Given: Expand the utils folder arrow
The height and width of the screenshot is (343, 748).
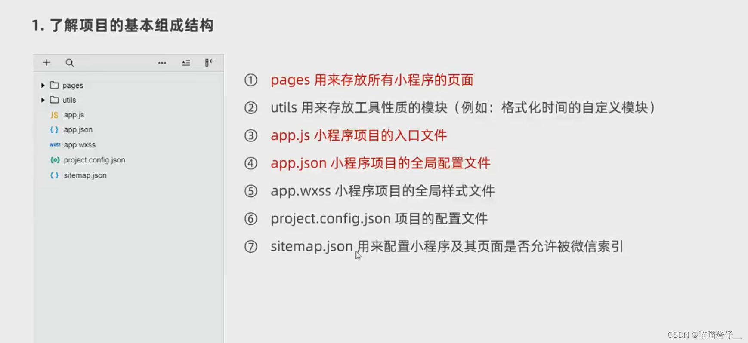Looking at the screenshot, I should coord(43,100).
